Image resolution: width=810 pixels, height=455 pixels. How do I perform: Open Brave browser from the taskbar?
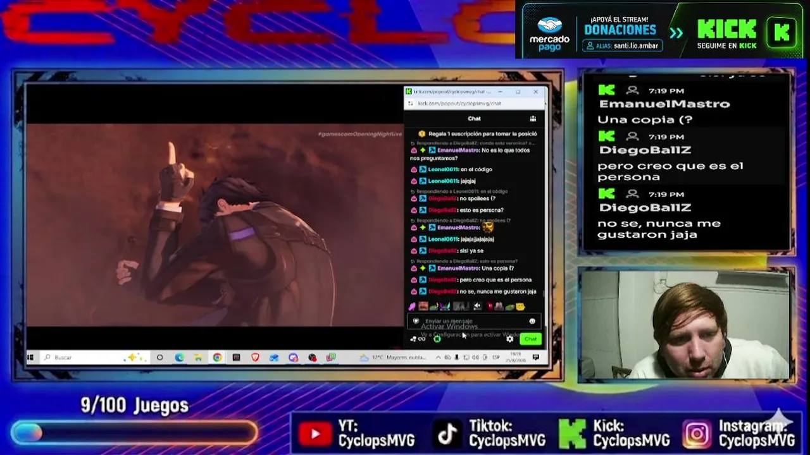coord(255,358)
